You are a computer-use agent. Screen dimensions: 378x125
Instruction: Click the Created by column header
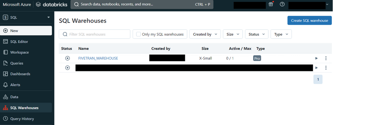(161, 49)
